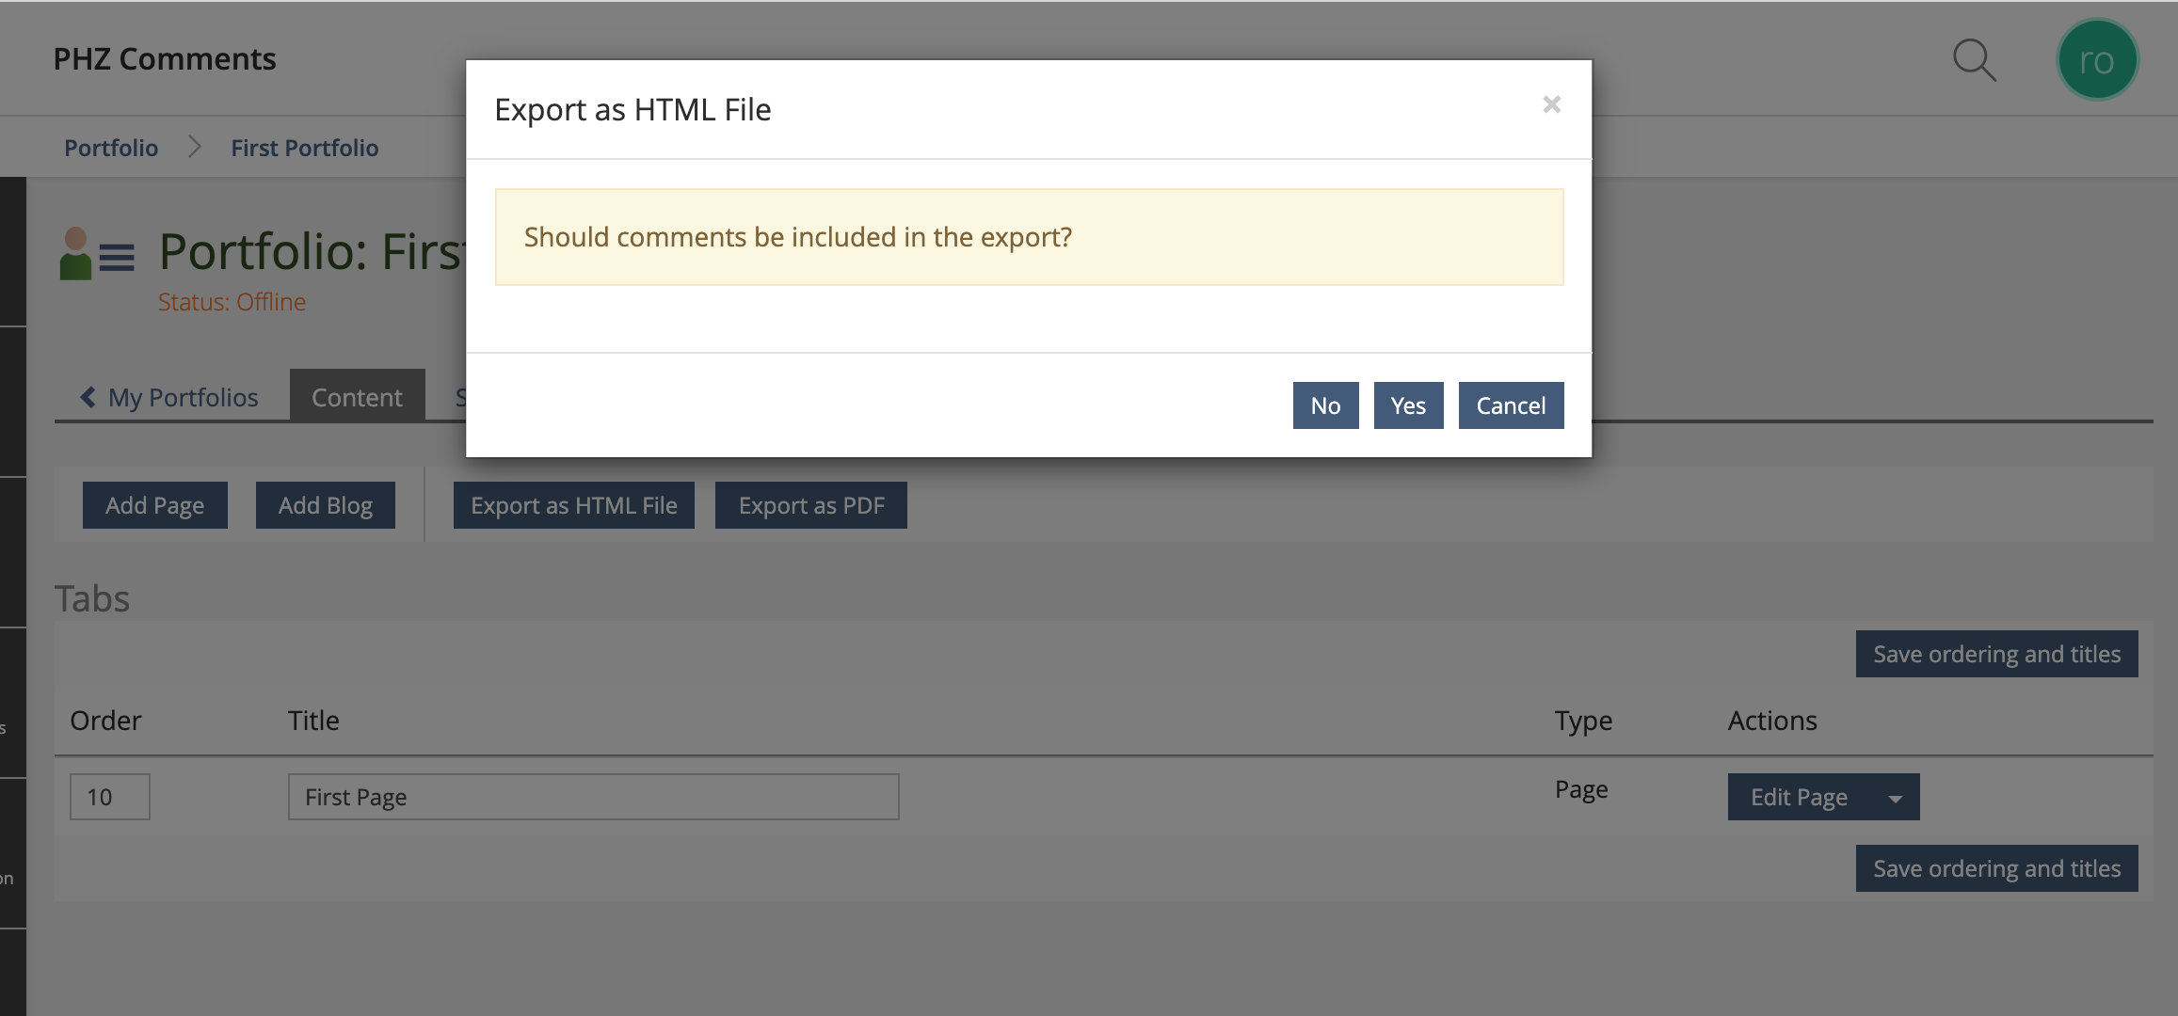This screenshot has height=1016, width=2178.
Task: Click the Add Blog button
Action: tap(326, 505)
